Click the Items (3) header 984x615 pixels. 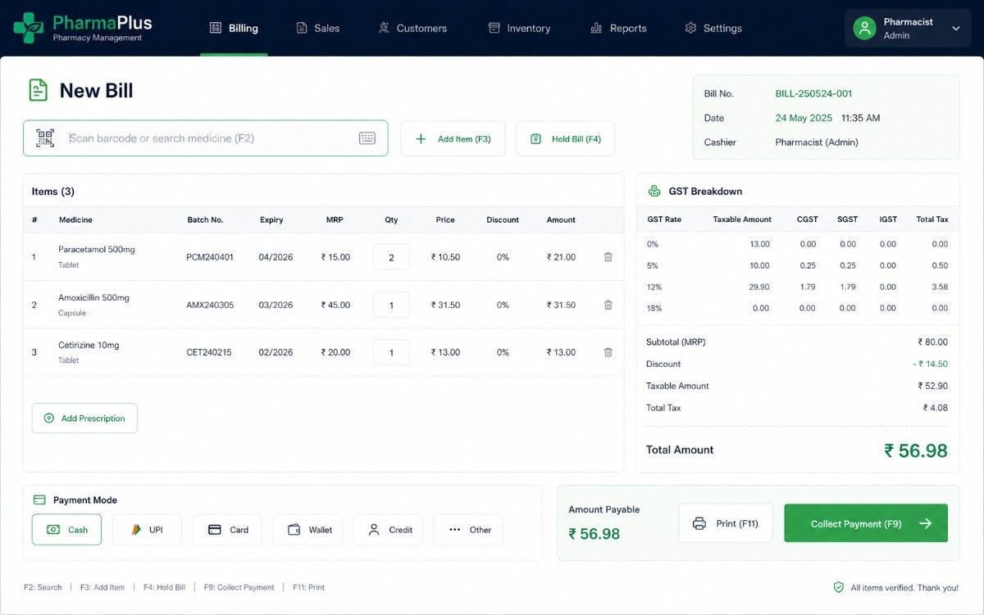tap(53, 192)
